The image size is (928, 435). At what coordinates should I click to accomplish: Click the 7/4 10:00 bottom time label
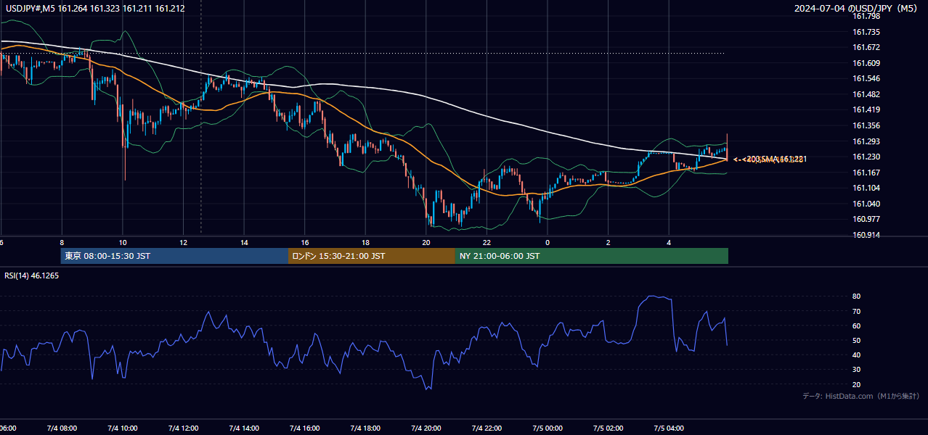(x=122, y=428)
